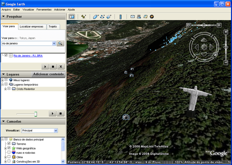Stop the search results tour
232x165 pixels.
point(53,67)
